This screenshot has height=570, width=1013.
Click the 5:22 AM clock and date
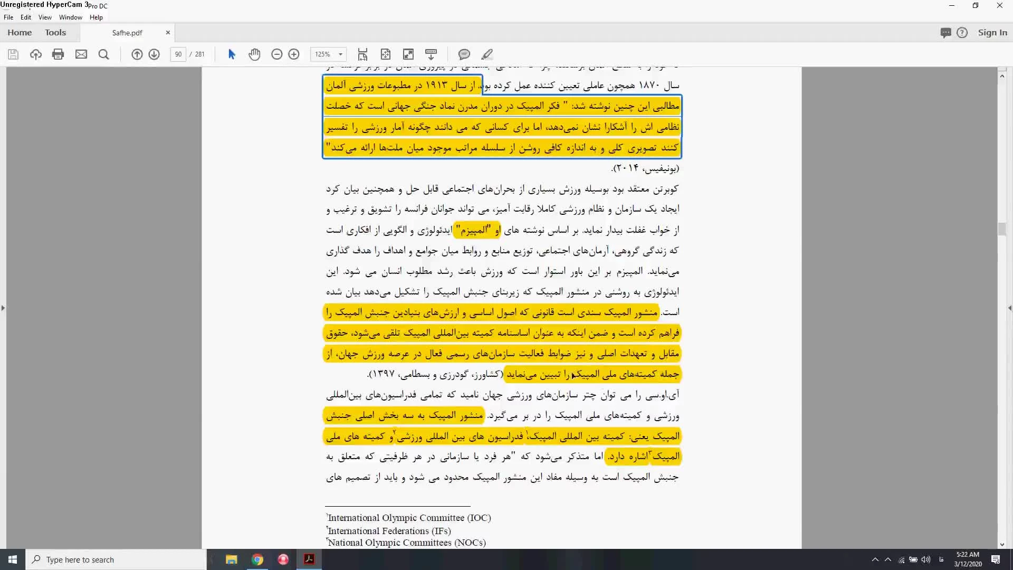click(x=968, y=559)
